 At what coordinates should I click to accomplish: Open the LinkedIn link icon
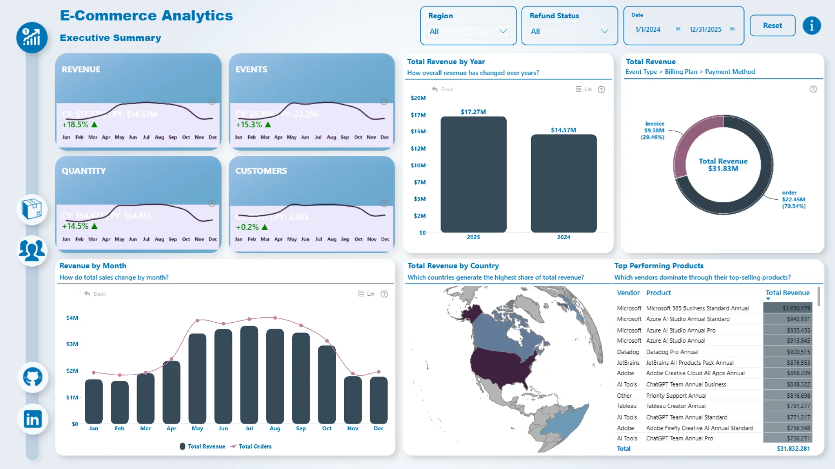click(x=33, y=419)
